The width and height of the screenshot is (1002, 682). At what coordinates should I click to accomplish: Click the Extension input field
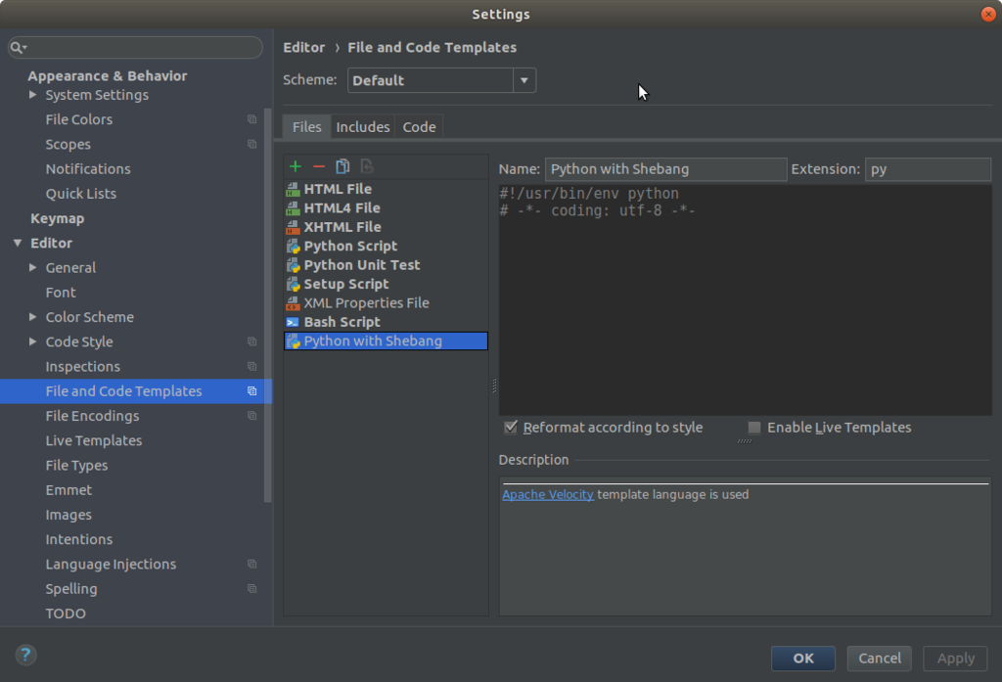click(928, 169)
